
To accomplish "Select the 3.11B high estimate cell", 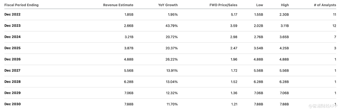I will click(284, 26).
